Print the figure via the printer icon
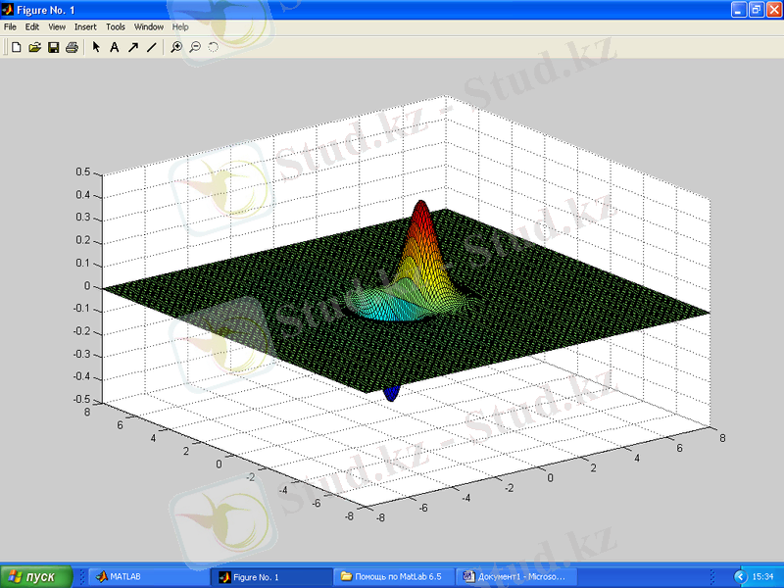 point(72,46)
